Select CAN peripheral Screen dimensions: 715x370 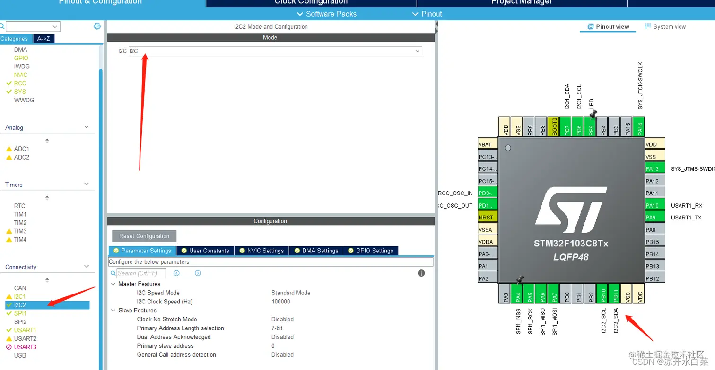tap(20, 288)
